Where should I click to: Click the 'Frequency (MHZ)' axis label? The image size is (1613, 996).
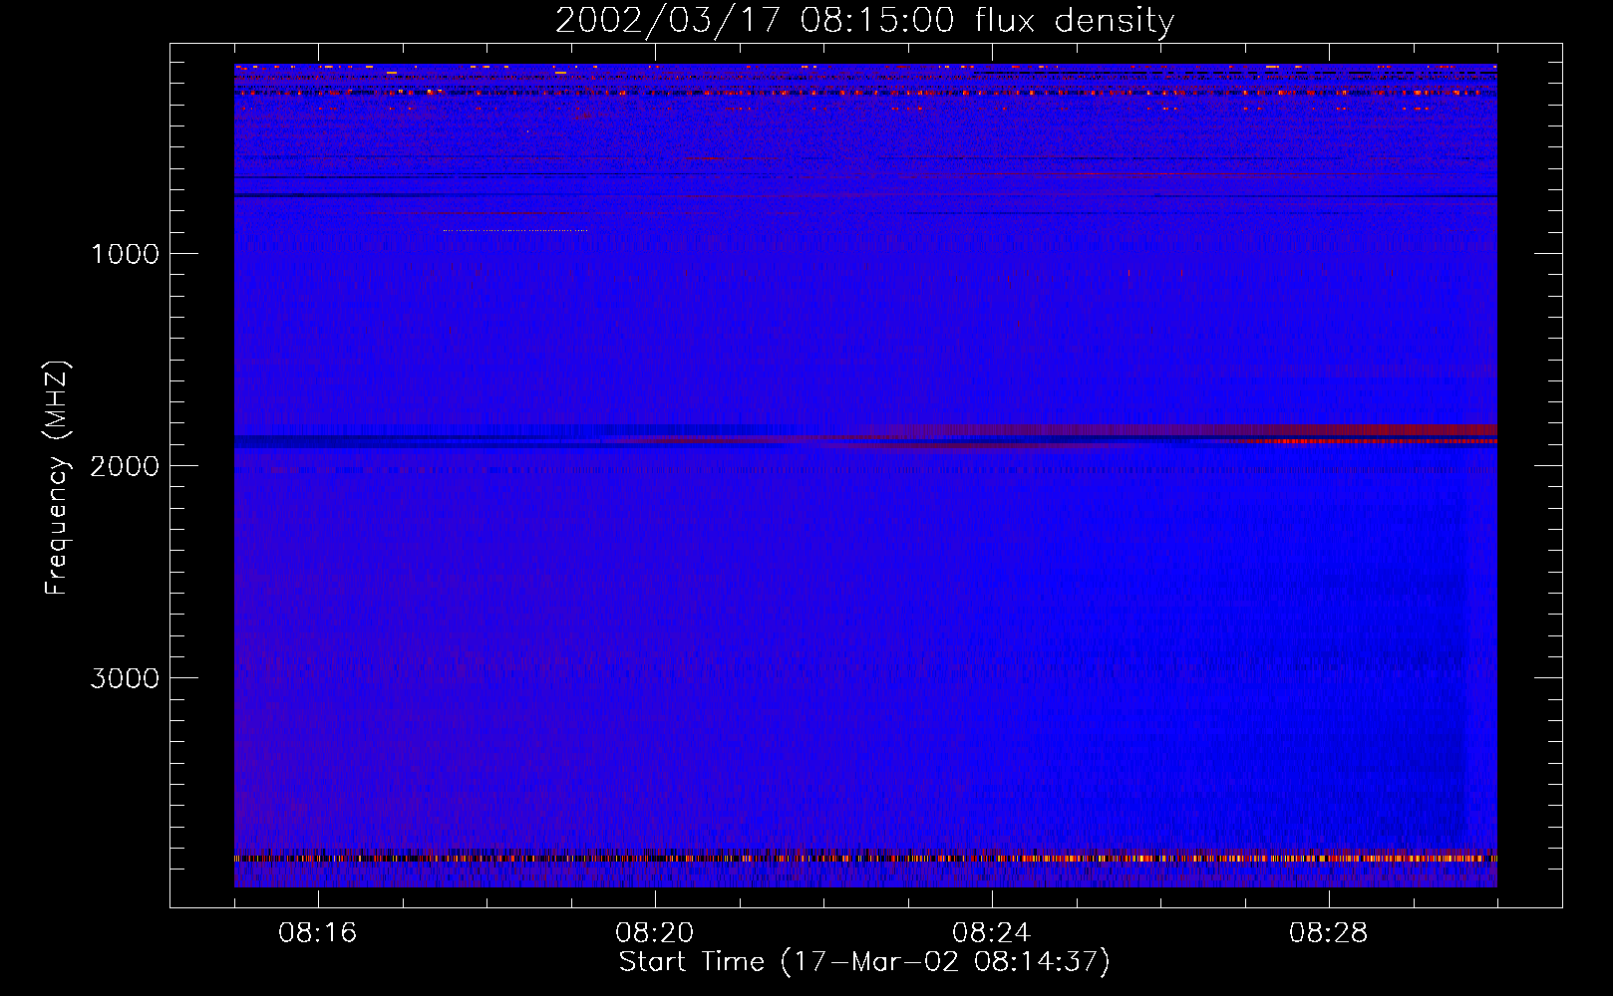(x=57, y=478)
